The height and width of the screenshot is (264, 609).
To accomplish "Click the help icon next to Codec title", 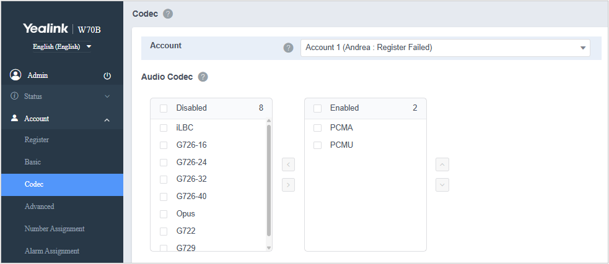I will 168,14.
